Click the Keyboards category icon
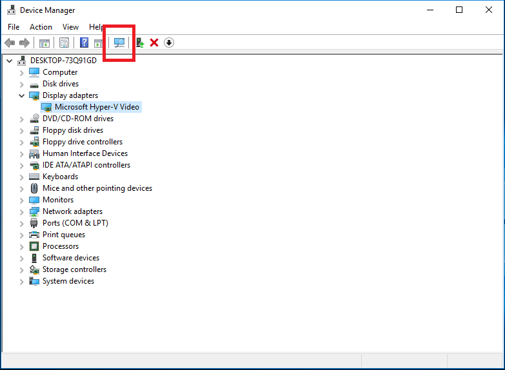Viewport: 505px width, 370px height. 34,177
